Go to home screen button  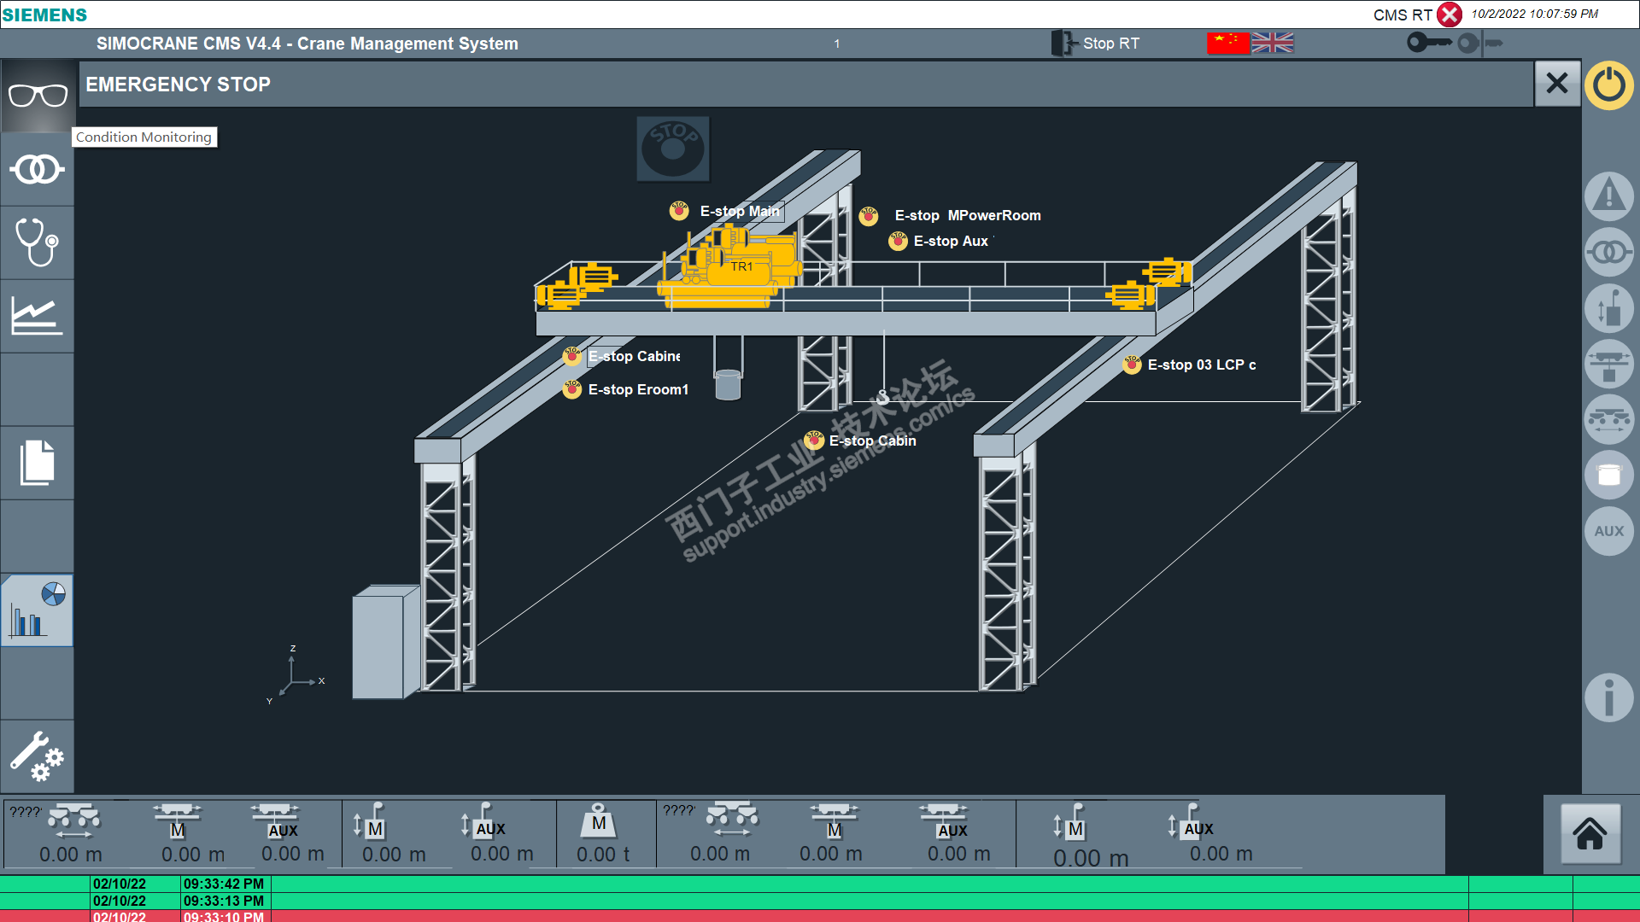(1590, 834)
